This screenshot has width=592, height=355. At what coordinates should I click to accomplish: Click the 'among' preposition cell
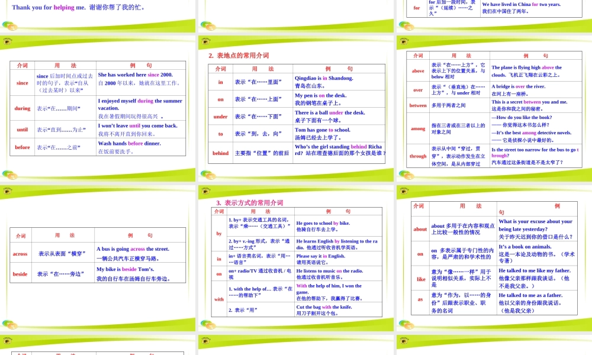pos(418,128)
